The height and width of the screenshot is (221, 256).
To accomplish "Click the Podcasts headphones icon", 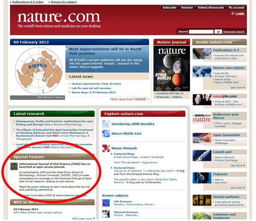I will pos(202,178).
